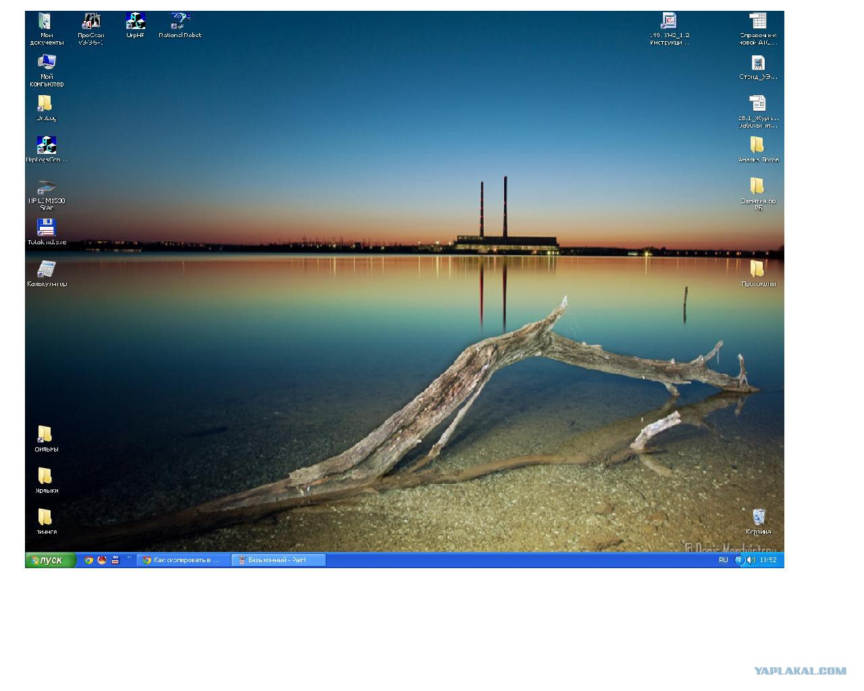The height and width of the screenshot is (691, 864).
Task: Click the blue round tray icon
Action: [740, 560]
